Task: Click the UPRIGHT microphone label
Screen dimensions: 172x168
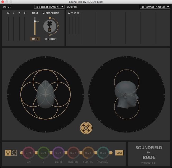Action: click(51, 39)
